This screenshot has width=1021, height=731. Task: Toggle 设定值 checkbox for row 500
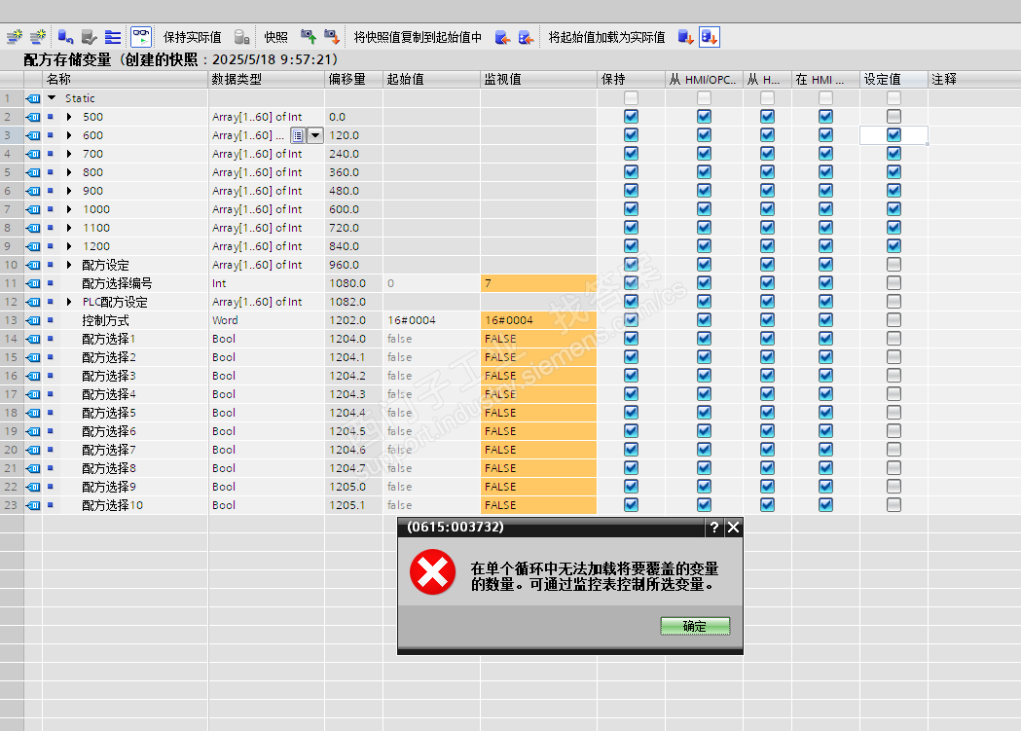893,117
